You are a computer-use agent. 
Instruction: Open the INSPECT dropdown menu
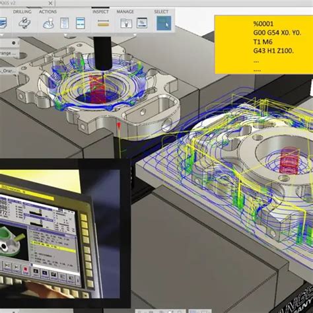100,12
